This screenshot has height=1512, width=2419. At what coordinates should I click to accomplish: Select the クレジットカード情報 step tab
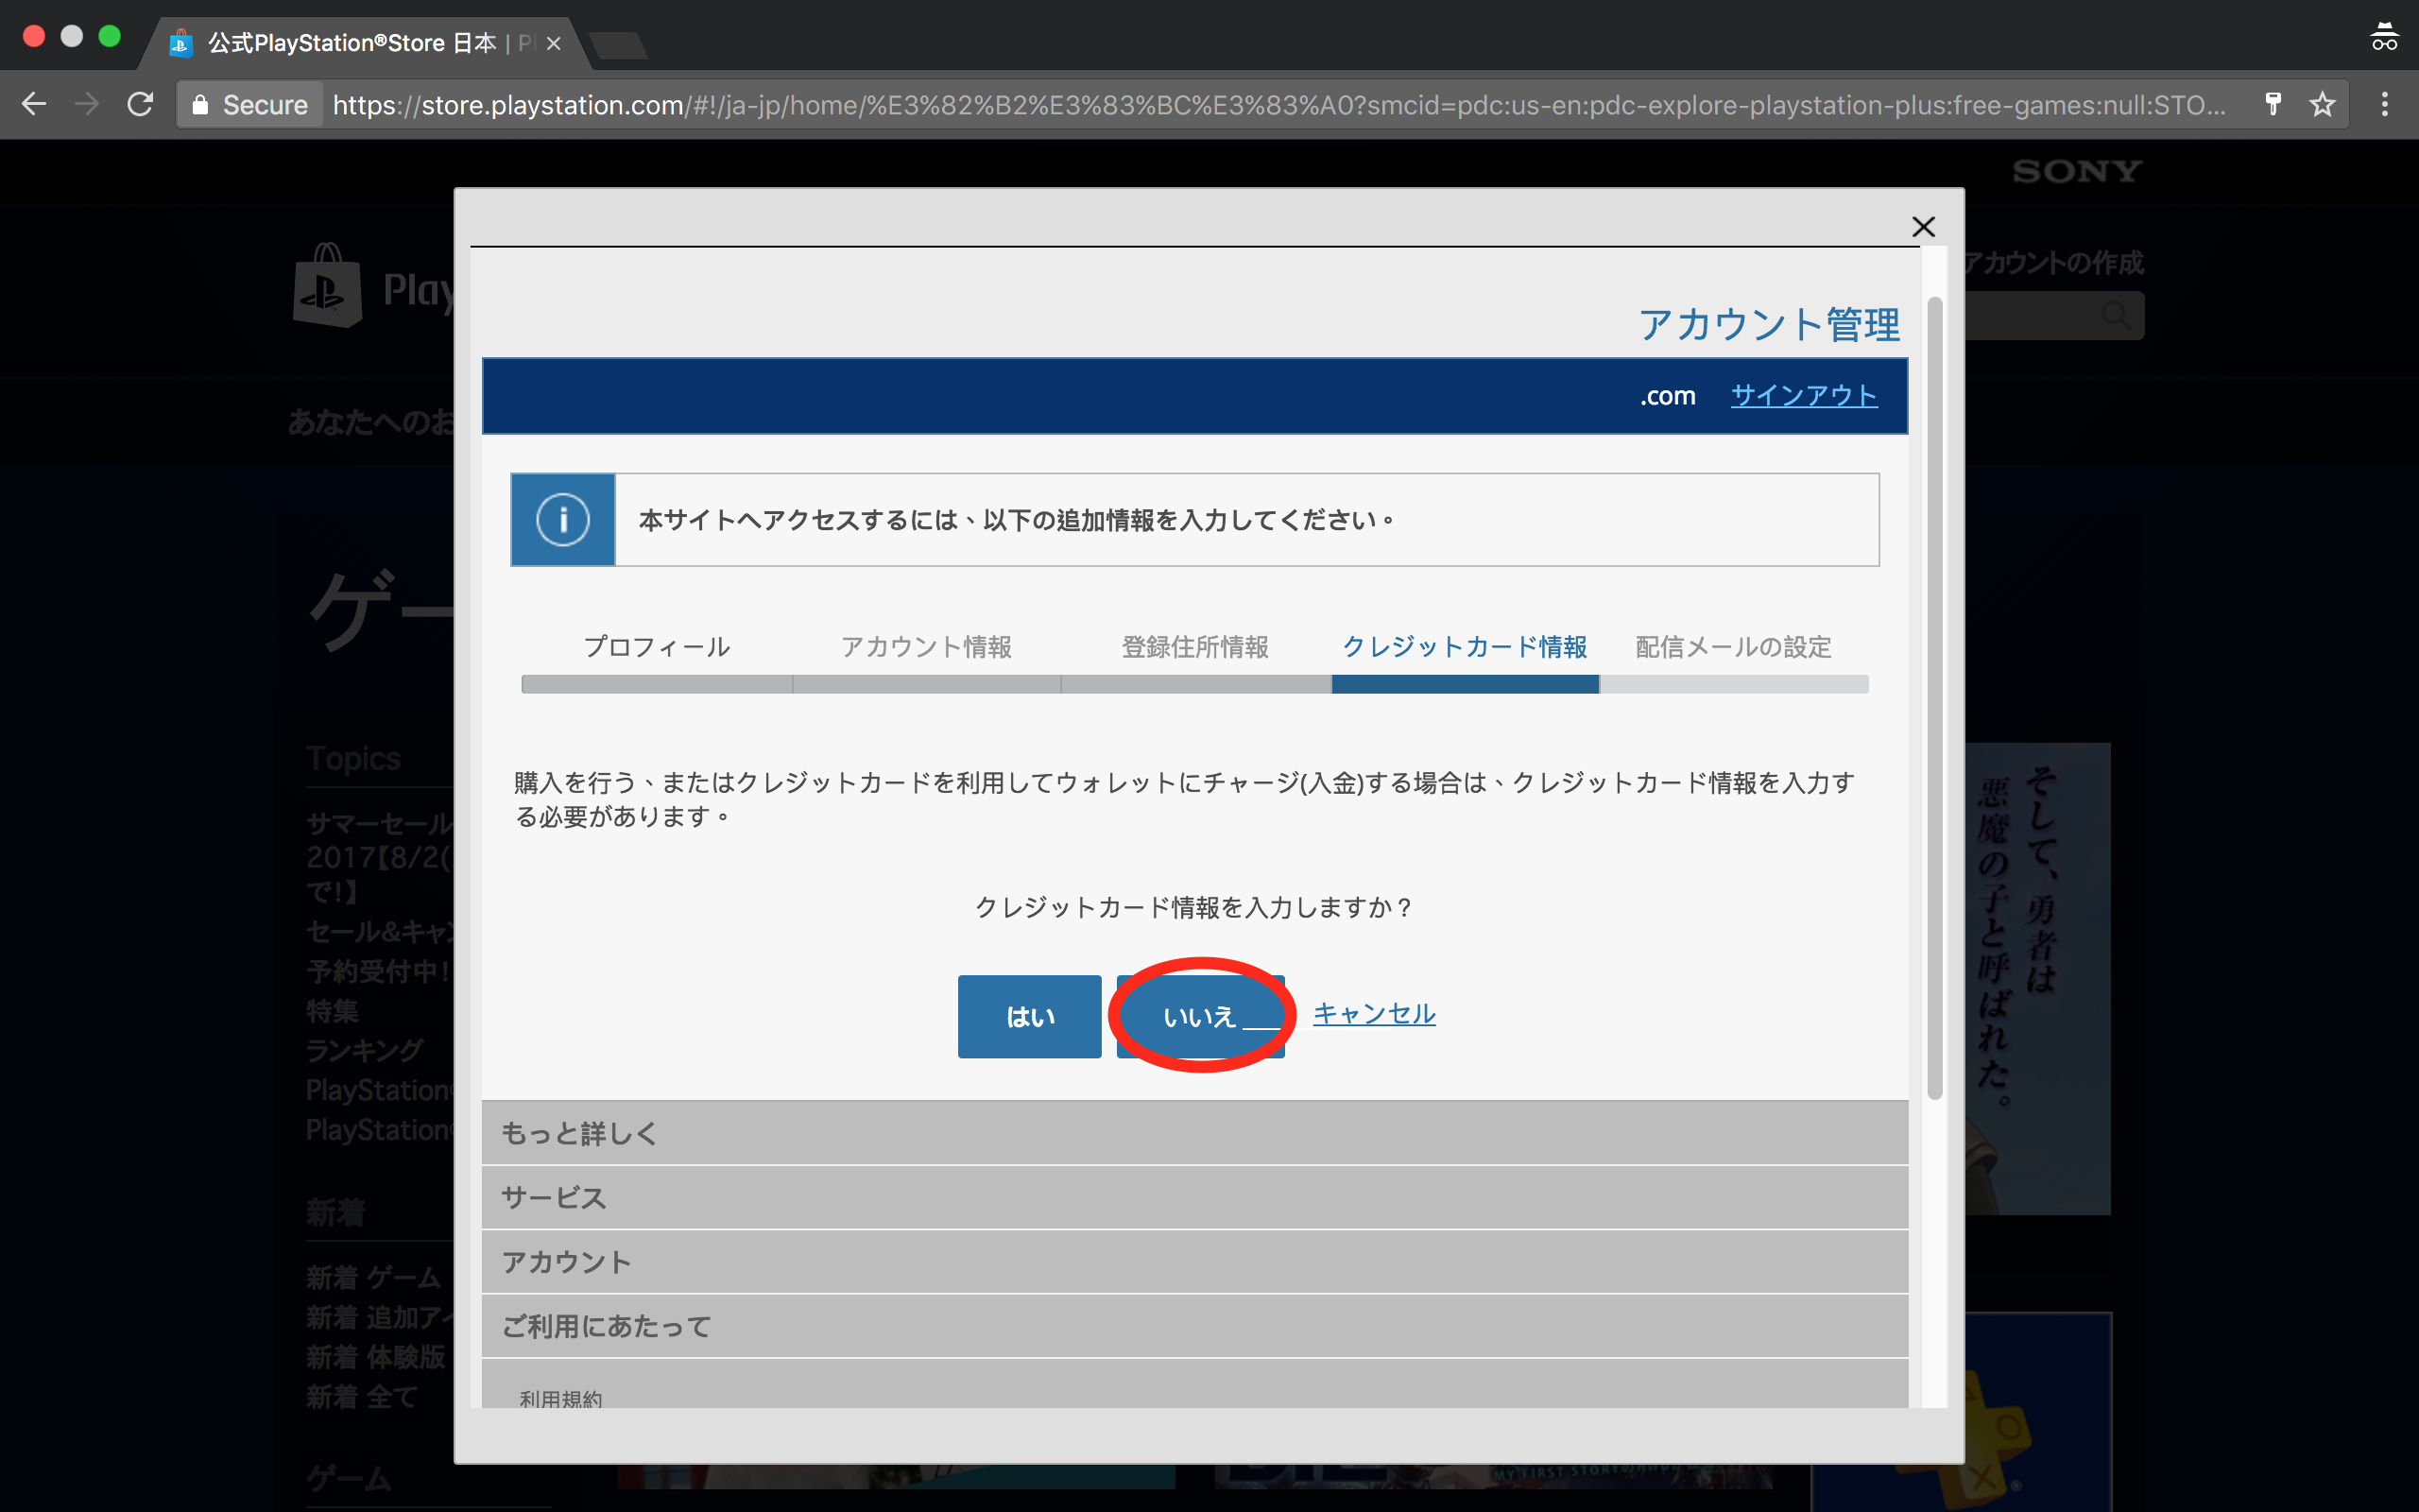tap(1465, 647)
